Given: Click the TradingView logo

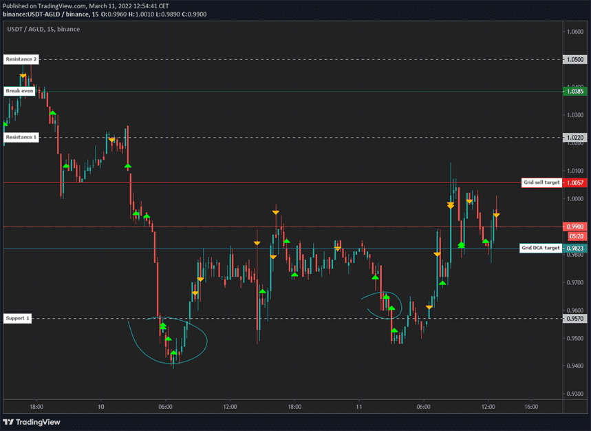Looking at the screenshot, I should pos(32,422).
